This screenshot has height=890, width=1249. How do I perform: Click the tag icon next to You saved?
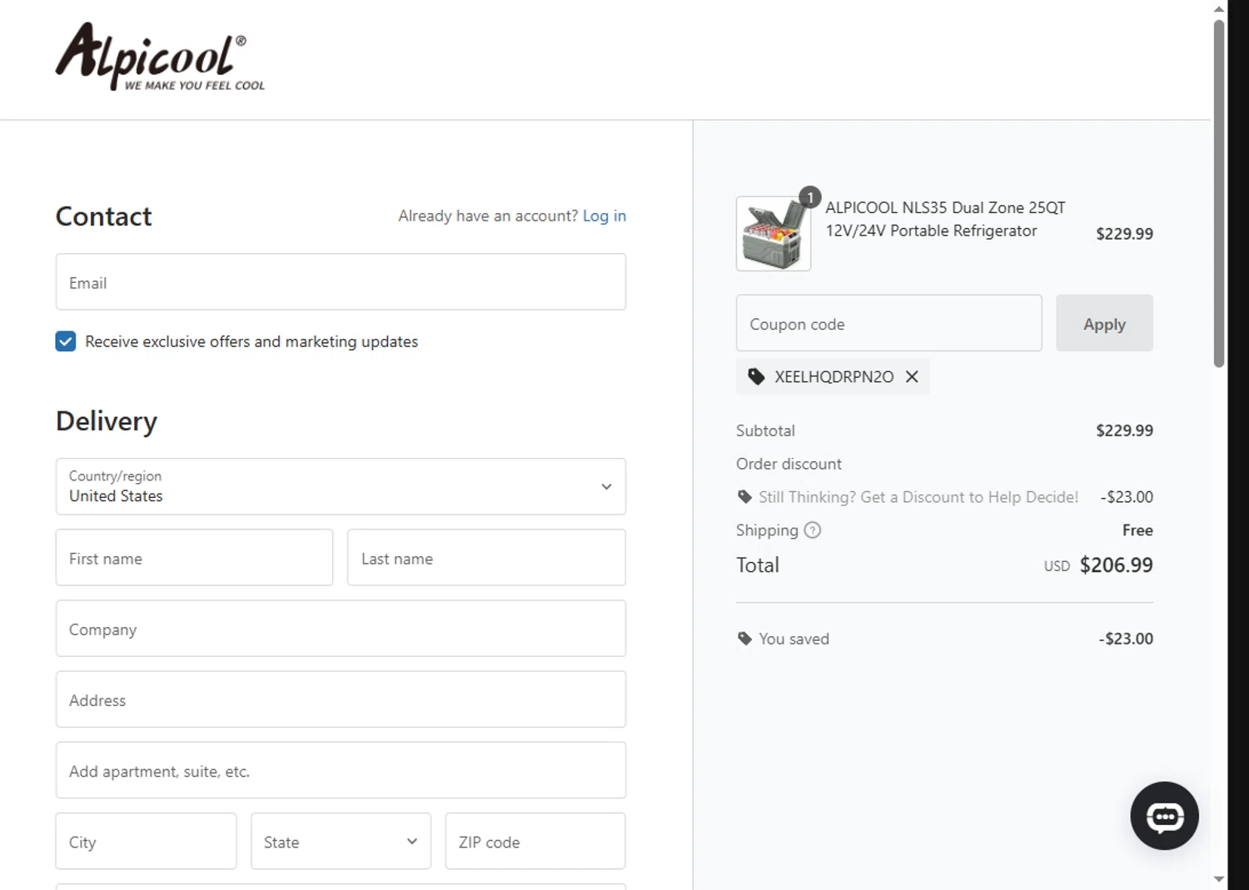(x=744, y=639)
